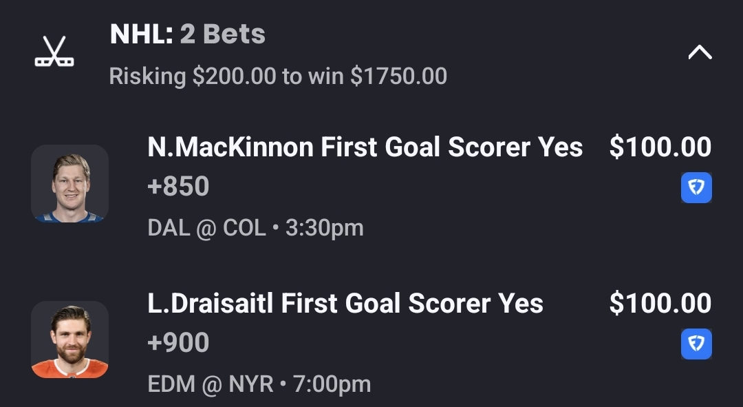Viewport: 743px width, 407px height.
Task: Tap the sportsbook shield icon on MacKinnon bet
Action: coord(696,187)
